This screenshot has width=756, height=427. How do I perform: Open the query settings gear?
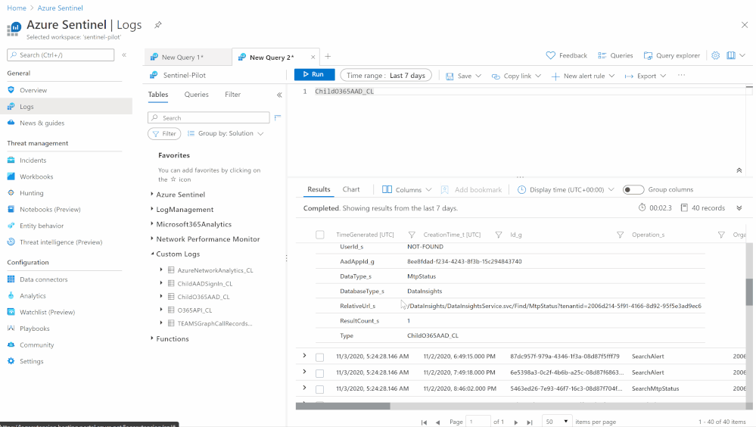point(715,55)
